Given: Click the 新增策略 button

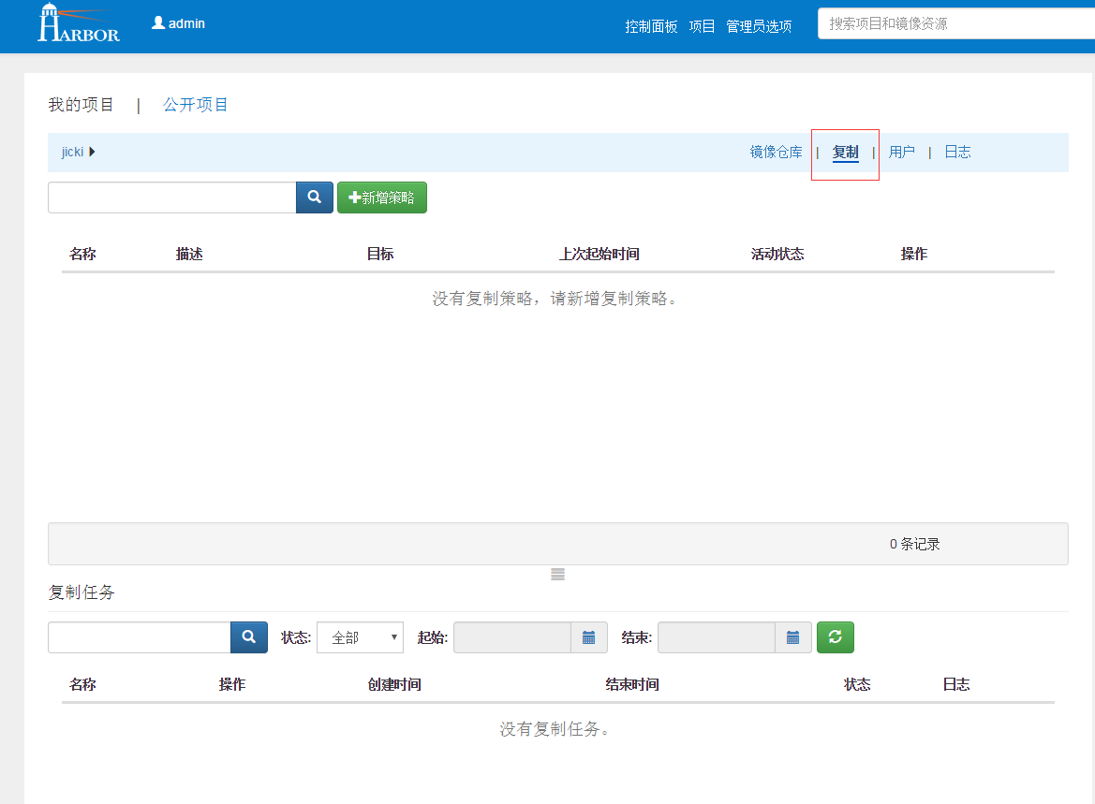Looking at the screenshot, I should click(382, 197).
